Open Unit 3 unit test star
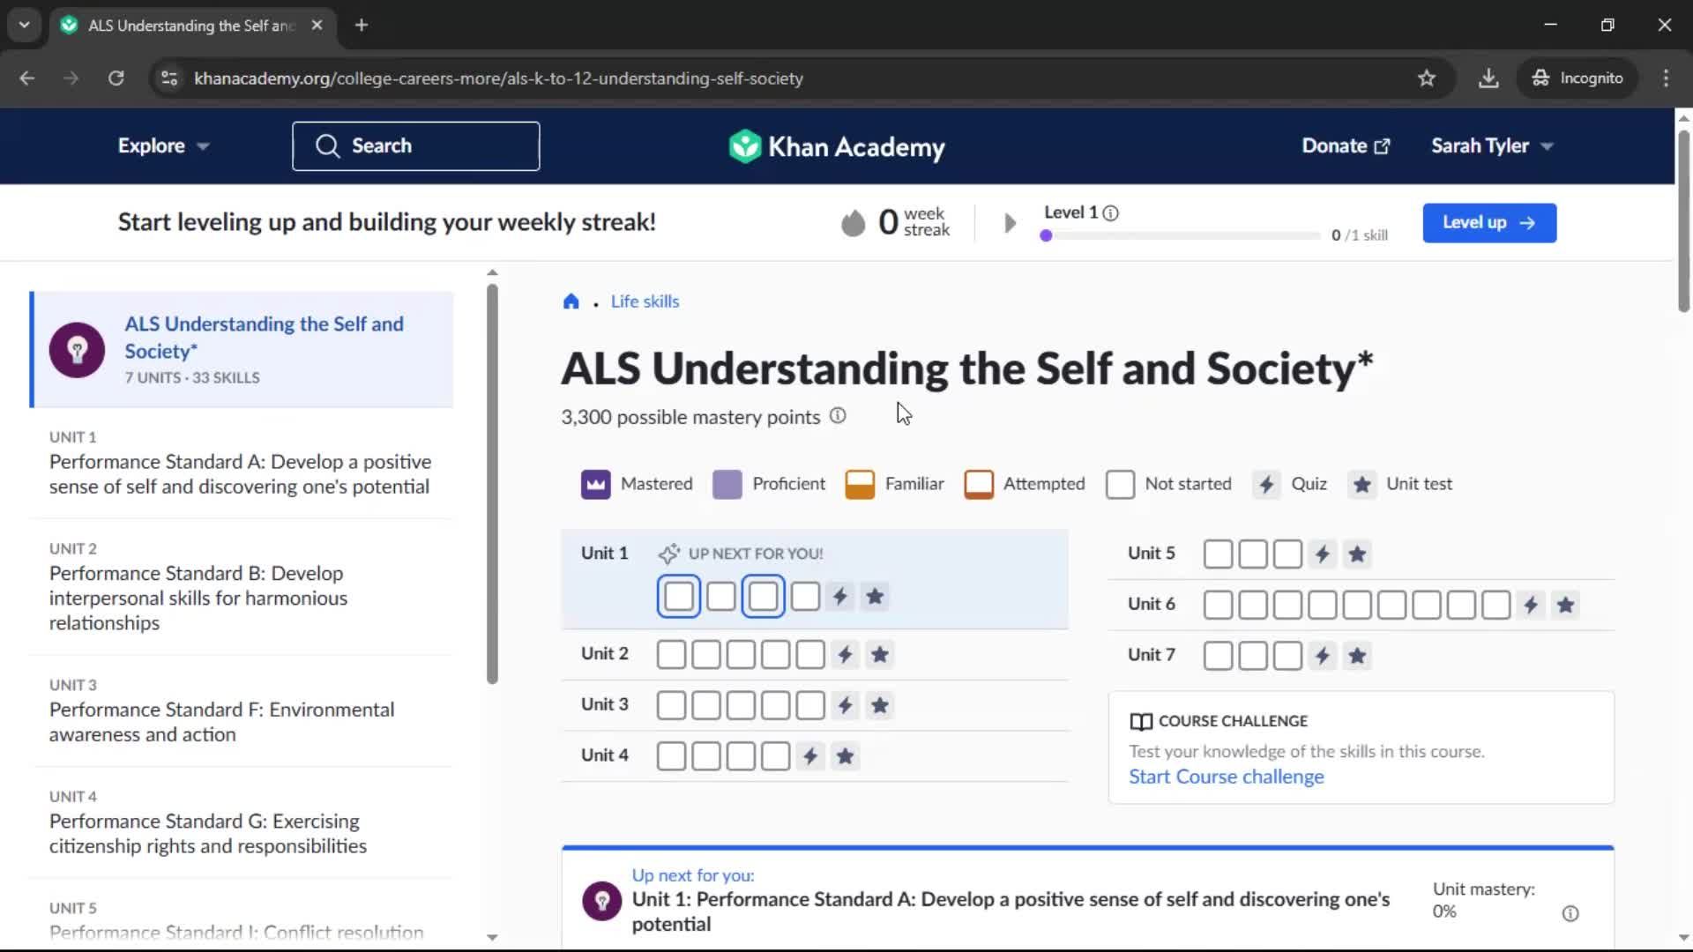 tap(880, 705)
